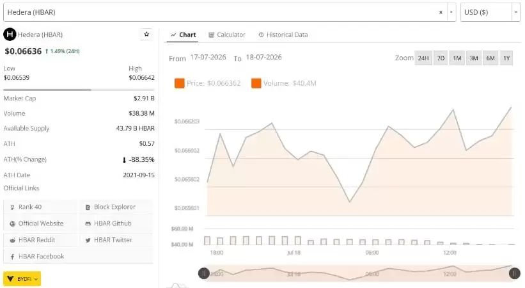525x288 pixels.
Task: Click the Facebook f icon
Action: click(12, 257)
